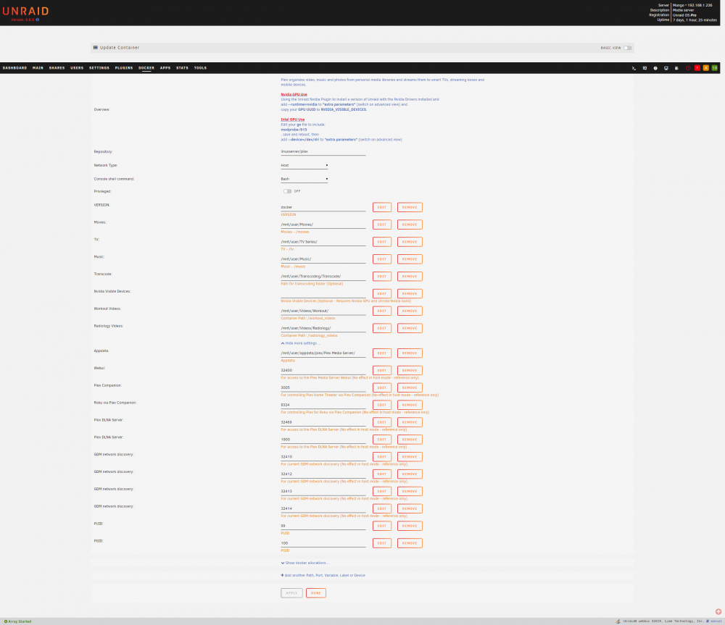Click Remove for port 1900 DLNA Server
This screenshot has width=725, height=625.
(410, 440)
